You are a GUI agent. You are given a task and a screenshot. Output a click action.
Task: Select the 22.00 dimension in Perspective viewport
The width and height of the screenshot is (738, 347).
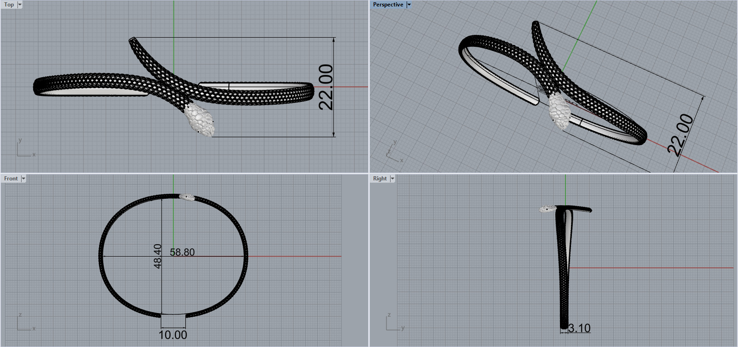pyautogui.click(x=680, y=134)
